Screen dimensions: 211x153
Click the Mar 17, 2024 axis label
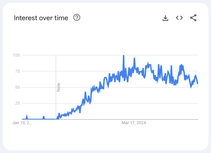pyautogui.click(x=134, y=123)
